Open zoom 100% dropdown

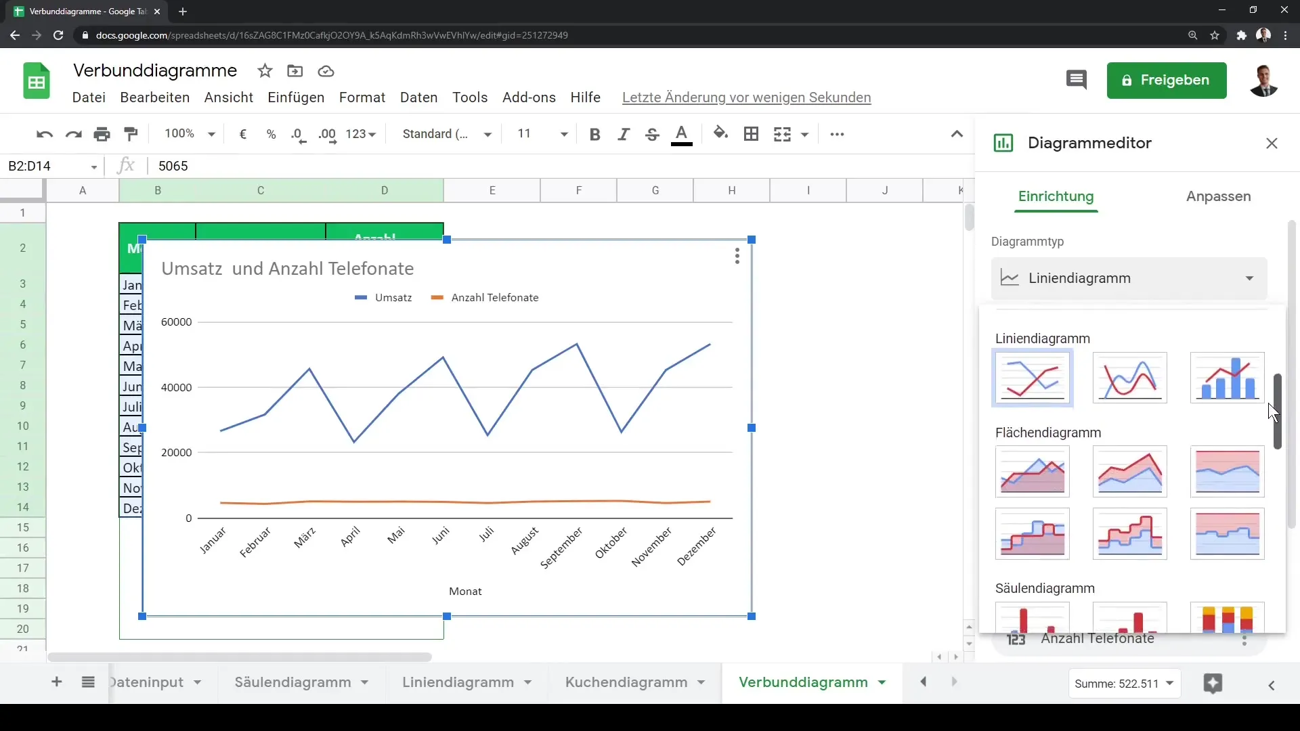click(x=190, y=134)
